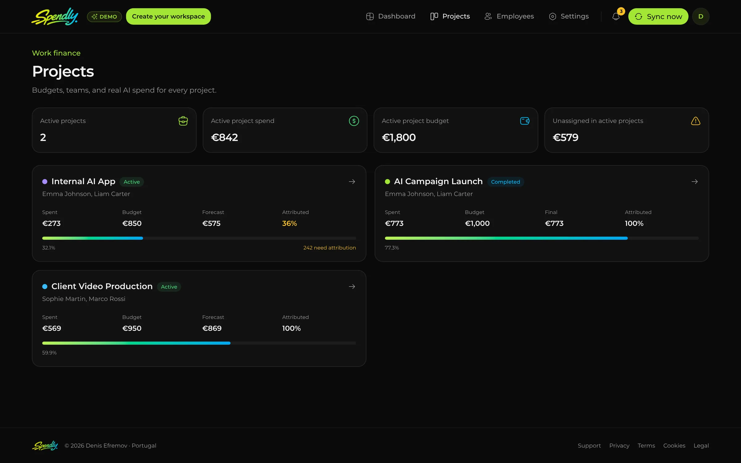Open the Privacy footer link

pos(619,445)
